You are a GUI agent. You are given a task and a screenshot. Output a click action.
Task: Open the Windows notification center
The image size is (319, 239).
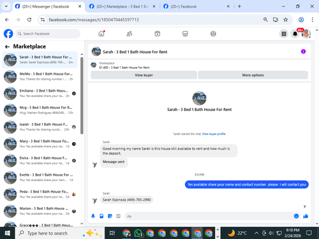309,233
